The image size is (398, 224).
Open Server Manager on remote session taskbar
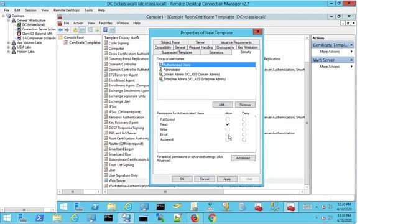tap(79, 207)
